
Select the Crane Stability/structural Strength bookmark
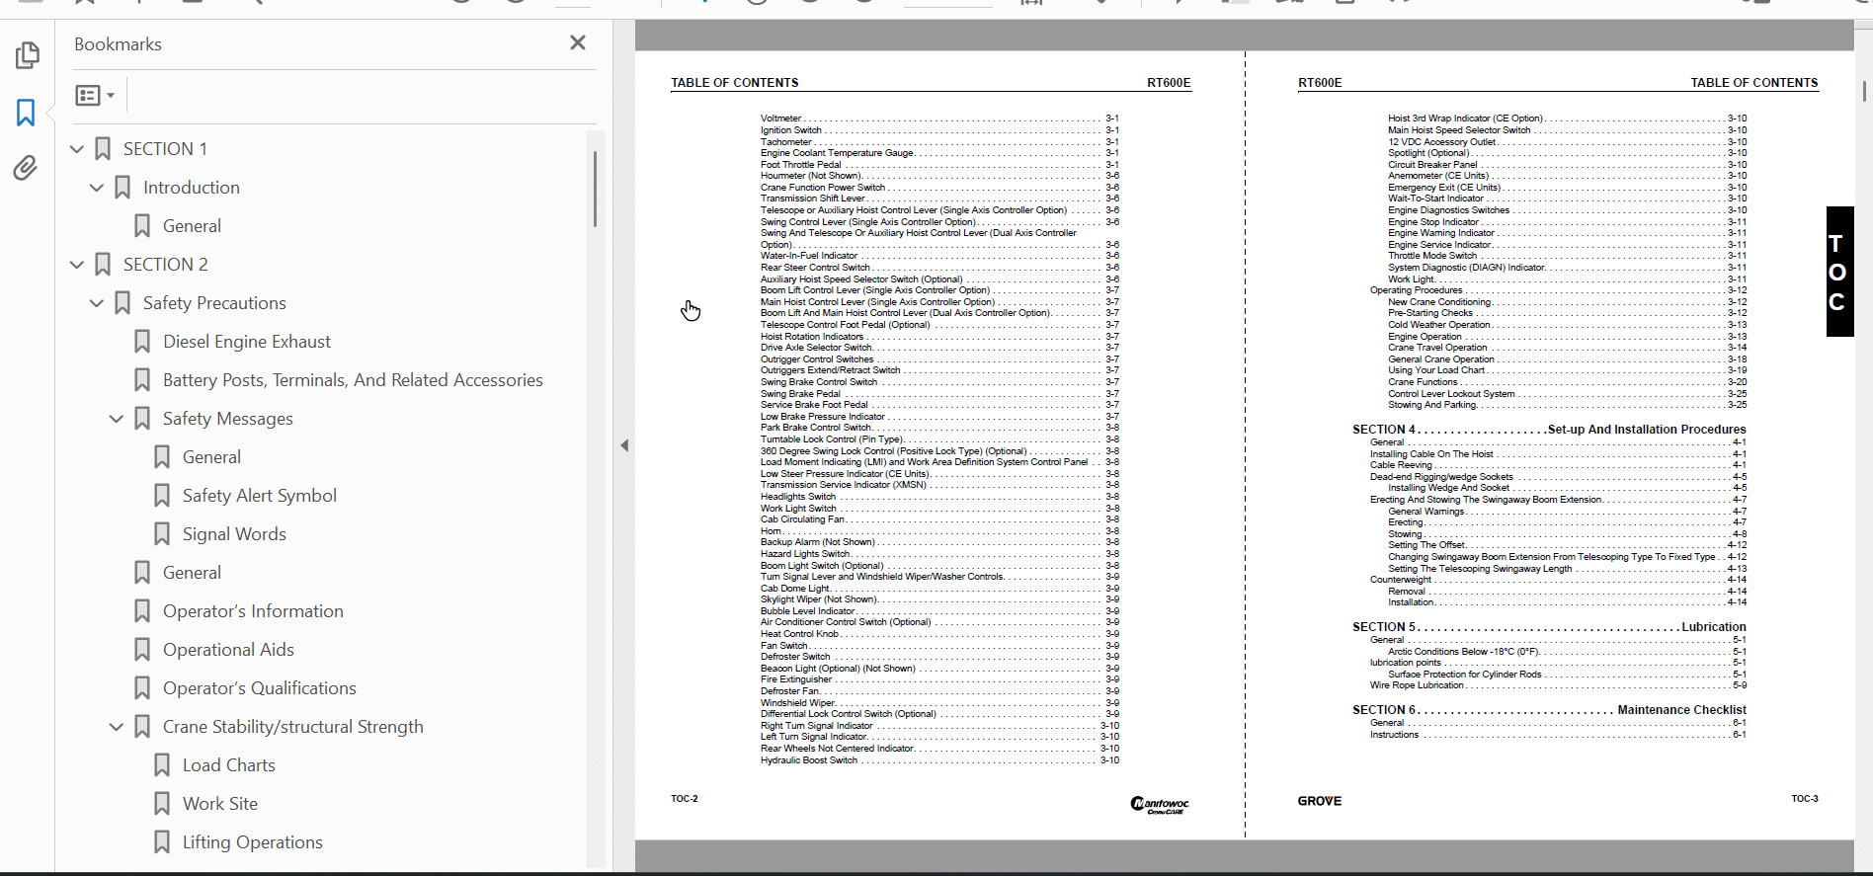pyautogui.click(x=293, y=727)
